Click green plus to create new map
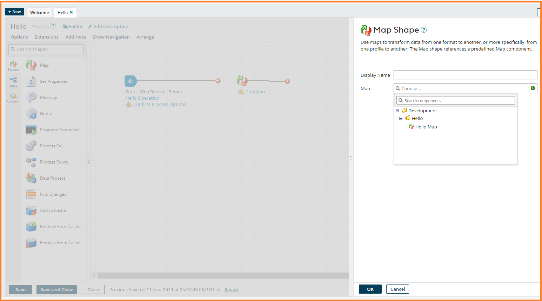Viewport: 542px width, 301px height. pyautogui.click(x=533, y=88)
